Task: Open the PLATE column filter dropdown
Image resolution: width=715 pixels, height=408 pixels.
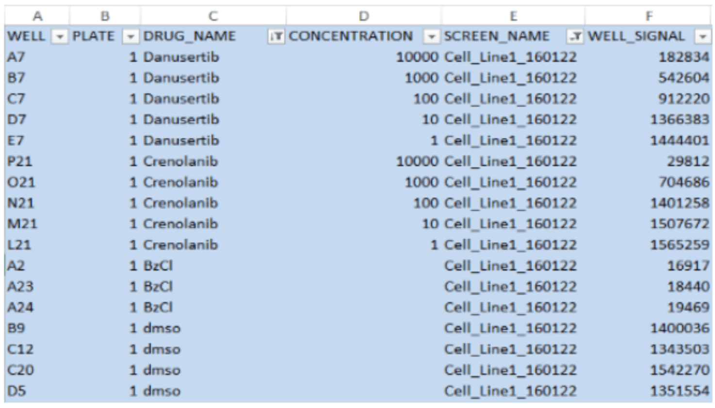Action: [130, 36]
